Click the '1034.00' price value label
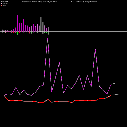The height and width of the screenshot is (127, 127). click(116, 95)
